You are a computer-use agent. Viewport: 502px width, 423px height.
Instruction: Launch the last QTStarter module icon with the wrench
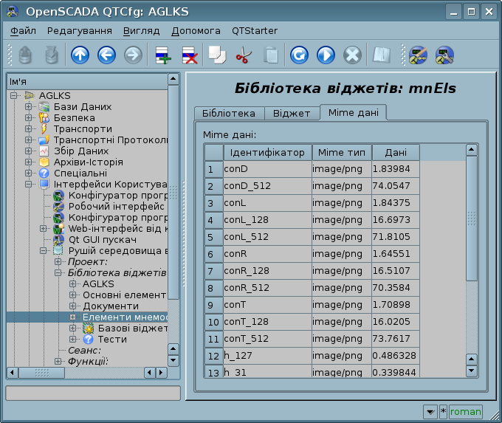[x=444, y=55]
